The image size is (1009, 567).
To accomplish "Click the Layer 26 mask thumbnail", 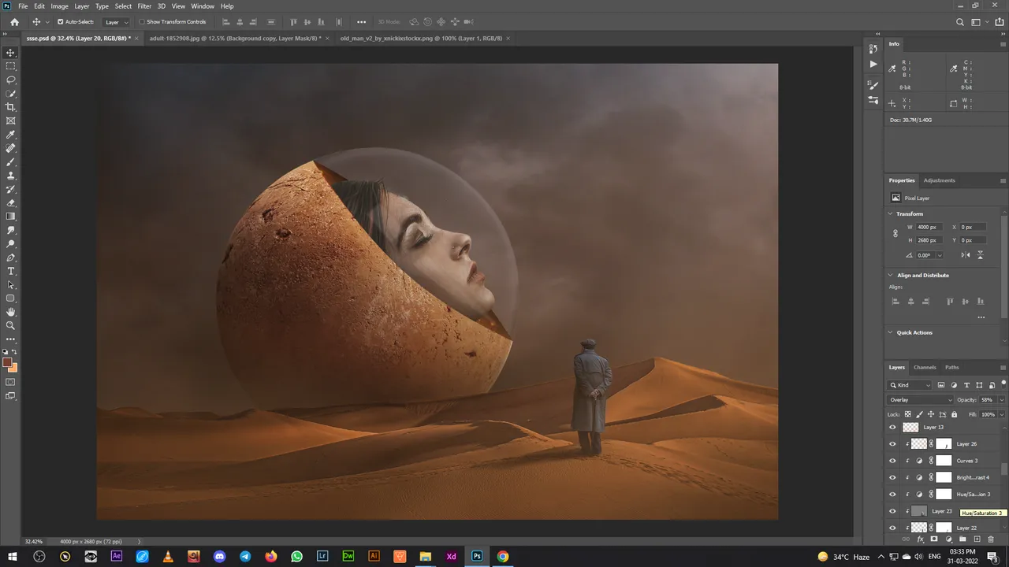I will click(944, 444).
